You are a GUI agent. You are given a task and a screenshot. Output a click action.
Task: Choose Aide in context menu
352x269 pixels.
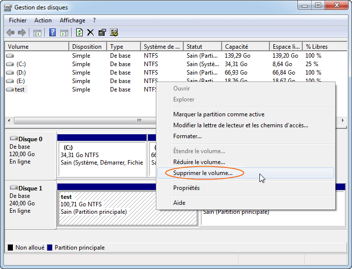tap(245, 203)
